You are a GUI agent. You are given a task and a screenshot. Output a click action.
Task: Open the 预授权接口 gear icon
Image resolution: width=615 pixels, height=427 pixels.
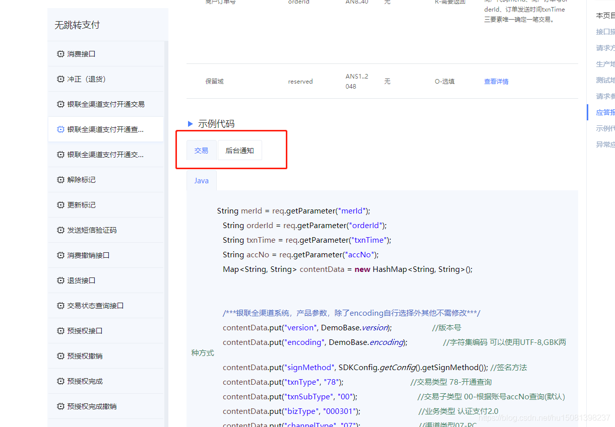pyautogui.click(x=60, y=330)
